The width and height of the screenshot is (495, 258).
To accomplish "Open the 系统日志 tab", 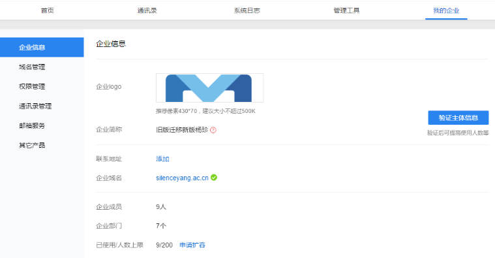I will [x=247, y=10].
